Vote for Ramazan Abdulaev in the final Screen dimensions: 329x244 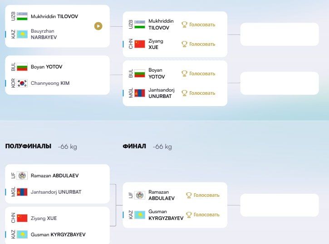point(203,195)
